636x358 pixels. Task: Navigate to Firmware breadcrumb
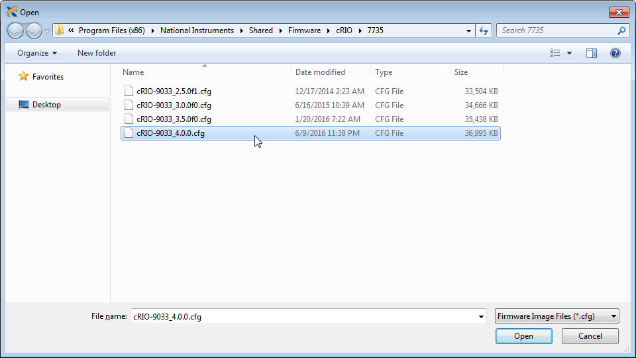(304, 30)
